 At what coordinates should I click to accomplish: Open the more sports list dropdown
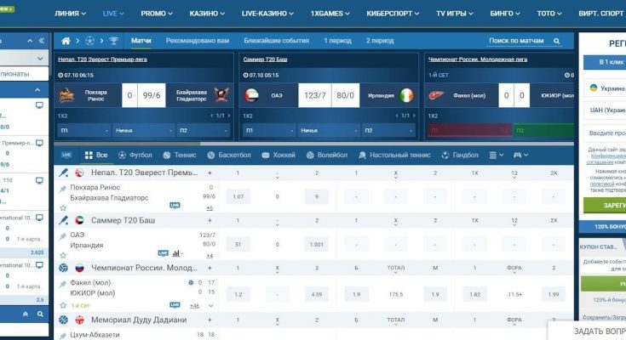496,156
